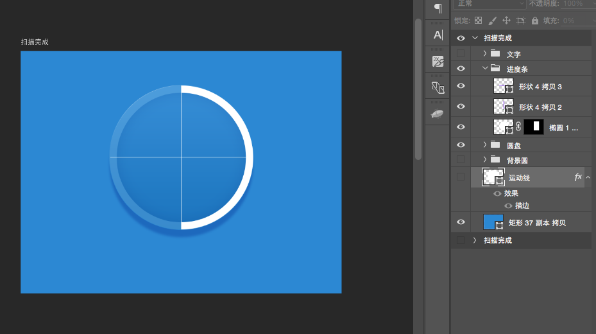596x334 pixels.
Task: Collapse the top 扫描完成 artboard
Action: click(x=475, y=38)
